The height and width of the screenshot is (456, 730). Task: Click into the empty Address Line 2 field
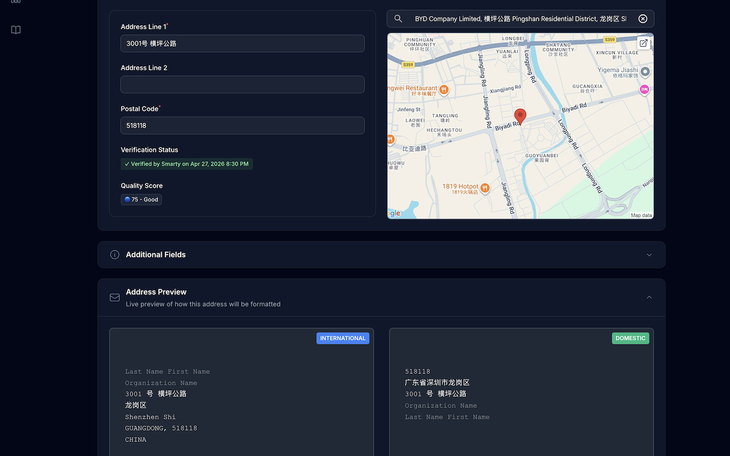[x=242, y=85]
